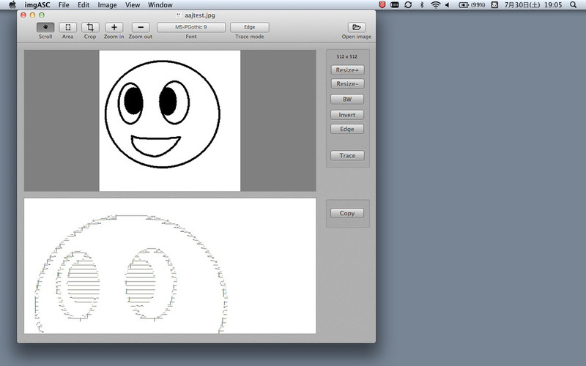Click the Copy button
This screenshot has width=586, height=366.
(x=347, y=213)
